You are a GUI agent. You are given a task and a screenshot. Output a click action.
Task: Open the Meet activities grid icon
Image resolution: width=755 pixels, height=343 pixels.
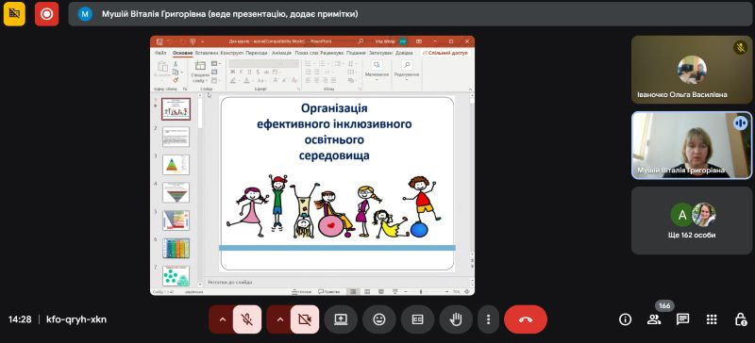point(712,319)
